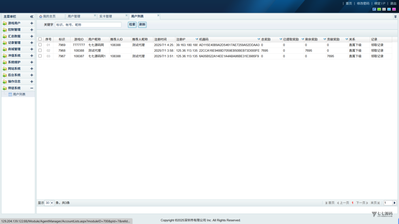399x224 pixels.
Task: Collapse the main menu sidebar with double-arrow icon
Action: (x=32, y=16)
